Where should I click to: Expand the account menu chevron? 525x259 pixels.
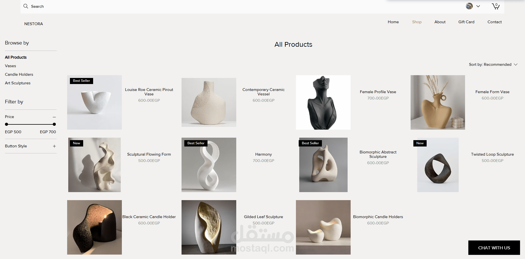pyautogui.click(x=478, y=6)
